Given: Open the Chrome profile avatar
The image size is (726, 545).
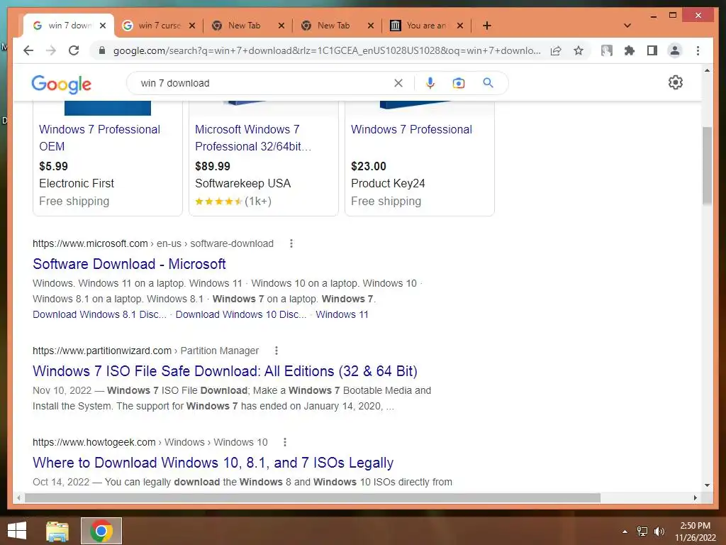Looking at the screenshot, I should tap(675, 50).
